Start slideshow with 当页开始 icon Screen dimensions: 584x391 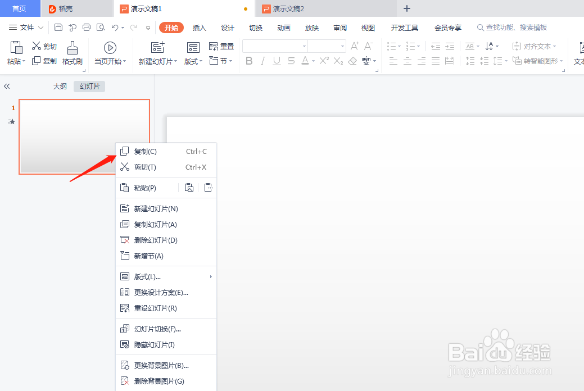click(110, 47)
